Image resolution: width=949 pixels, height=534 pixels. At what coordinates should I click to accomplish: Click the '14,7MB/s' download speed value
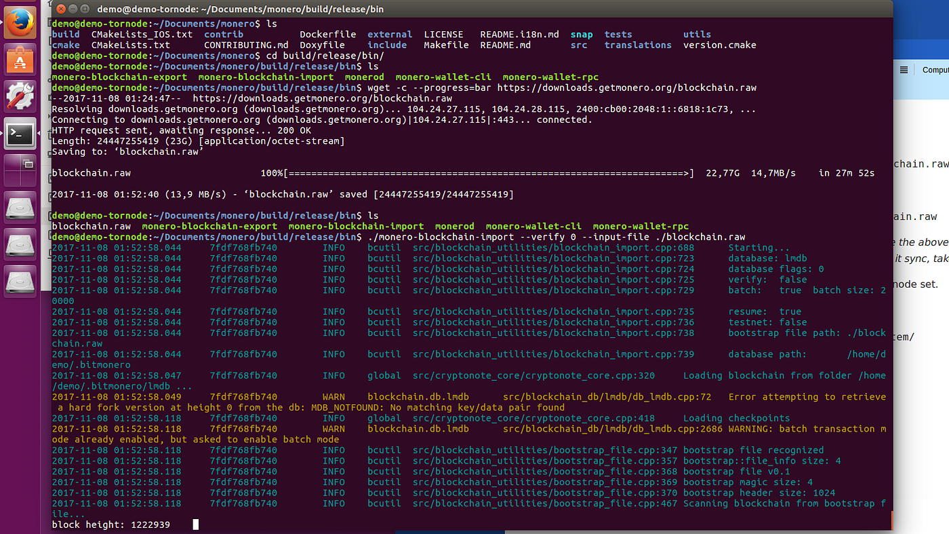point(773,173)
